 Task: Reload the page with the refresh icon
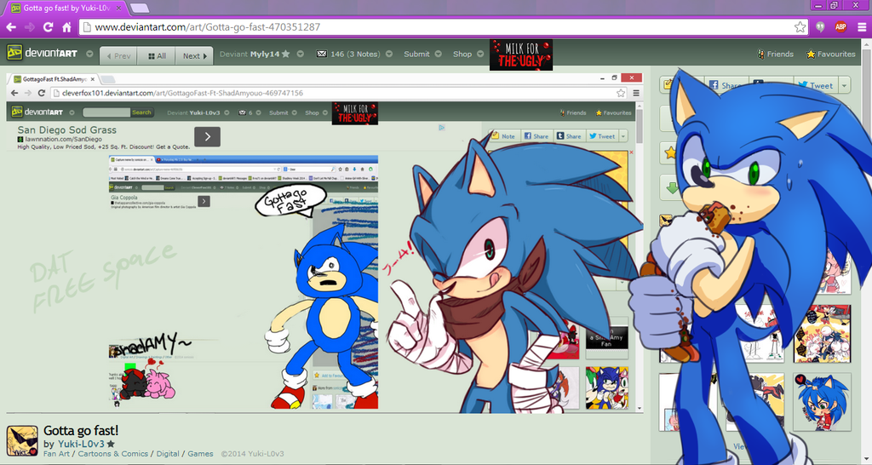point(48,26)
